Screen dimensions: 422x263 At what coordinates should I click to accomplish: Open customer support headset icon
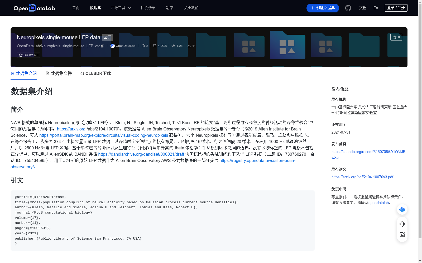(402, 224)
